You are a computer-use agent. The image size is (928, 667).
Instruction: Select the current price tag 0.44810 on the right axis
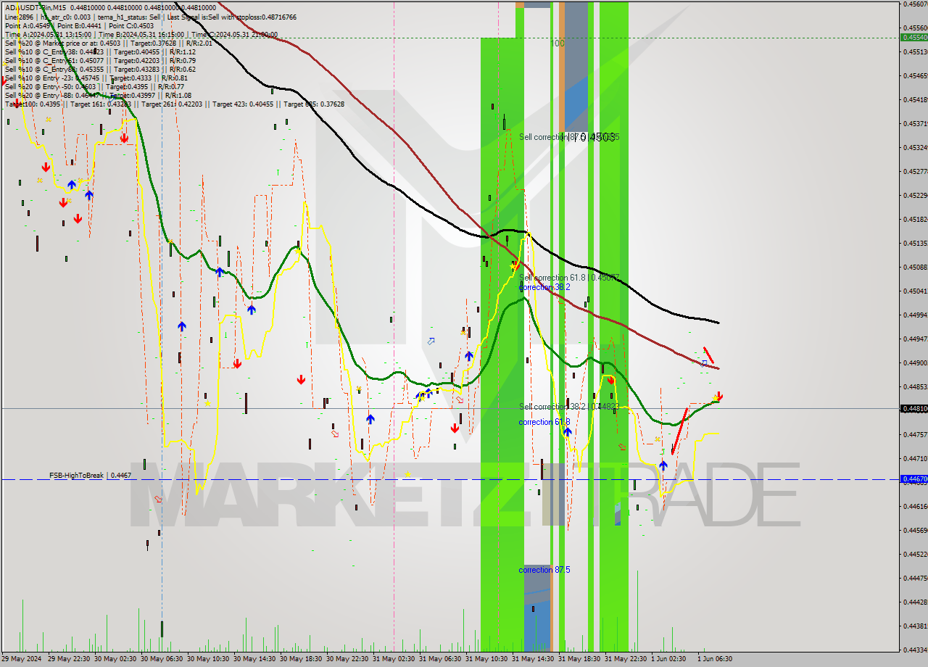(x=913, y=409)
